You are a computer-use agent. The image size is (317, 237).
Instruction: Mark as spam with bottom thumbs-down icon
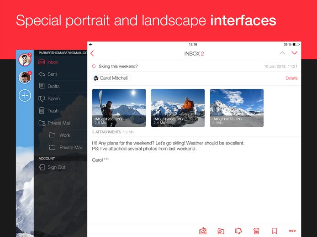tap(238, 231)
